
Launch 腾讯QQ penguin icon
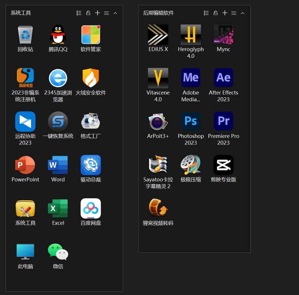click(x=58, y=34)
